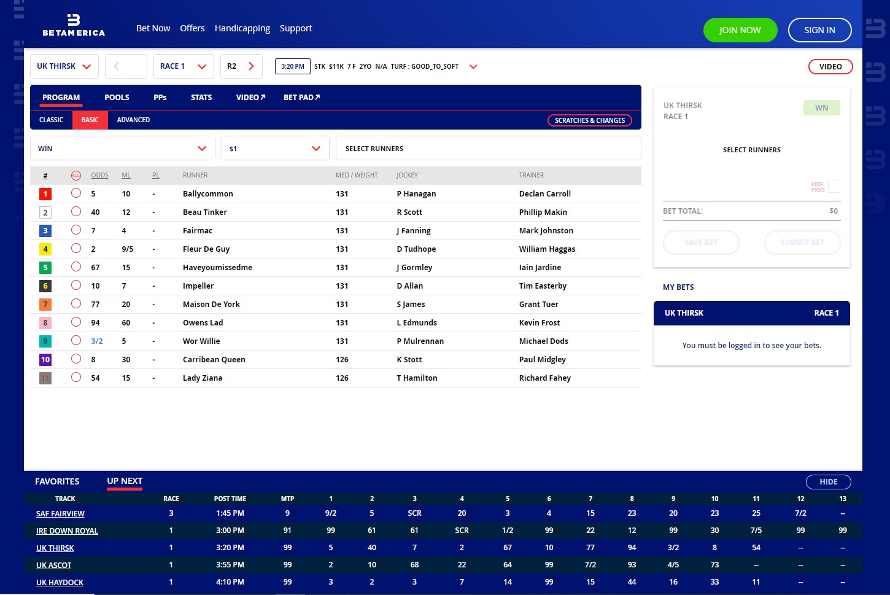Open Bet Now menu
This screenshot has width=890, height=595.
tap(153, 28)
